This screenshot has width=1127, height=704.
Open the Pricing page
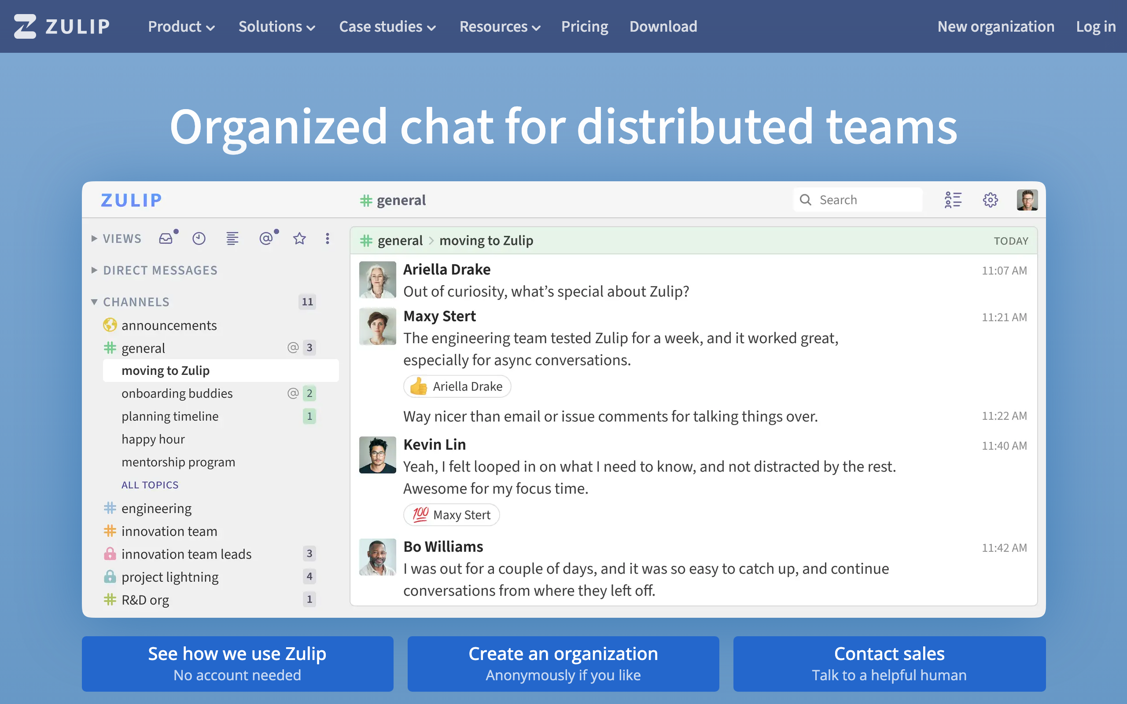point(585,26)
